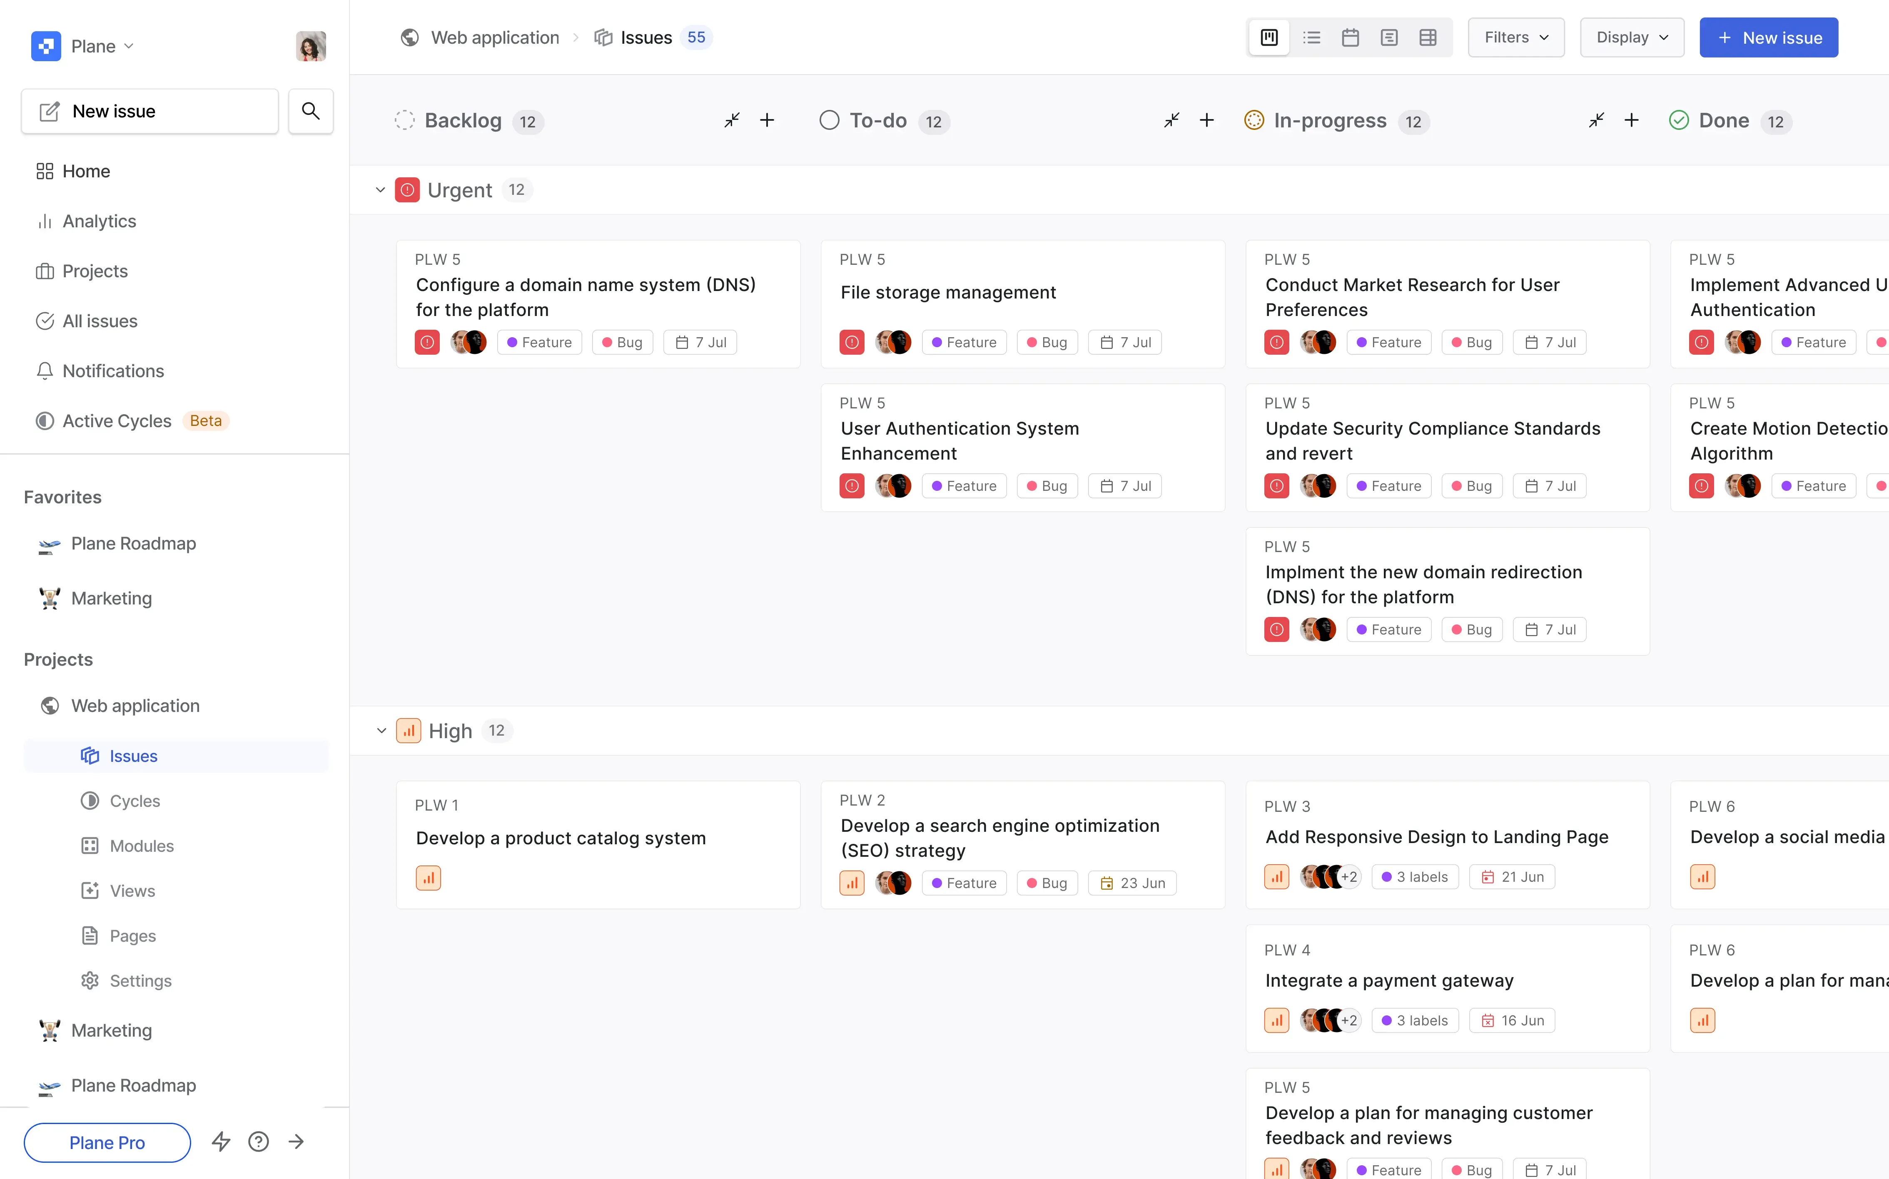
Task: Select the kanban board layout toggle
Action: (x=1269, y=37)
